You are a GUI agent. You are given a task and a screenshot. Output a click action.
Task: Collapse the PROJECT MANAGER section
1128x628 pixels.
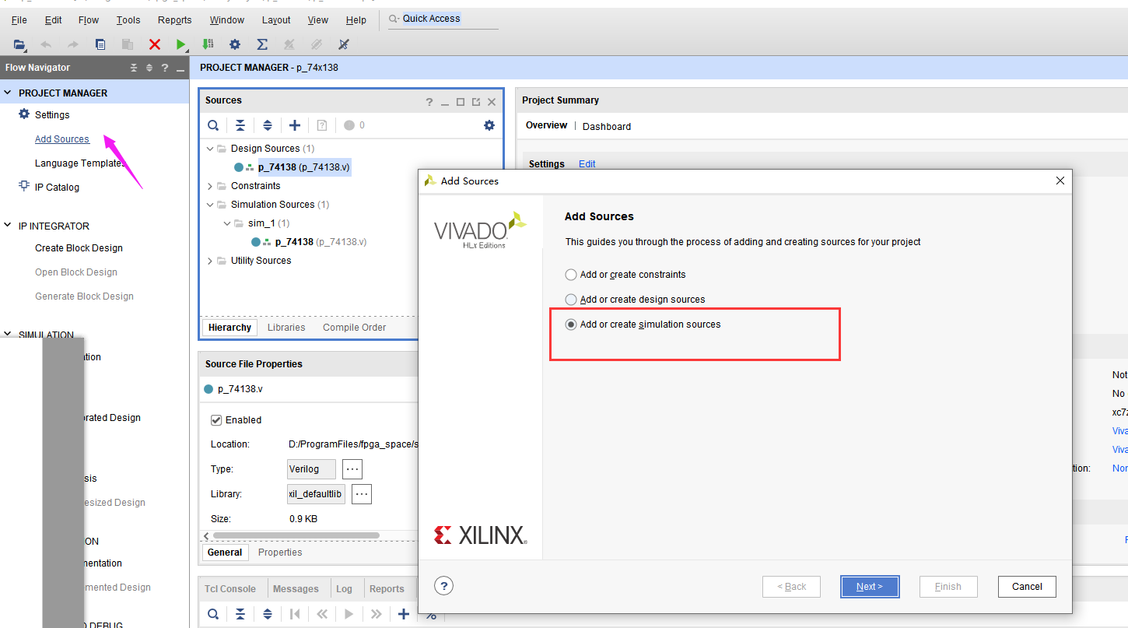8,93
